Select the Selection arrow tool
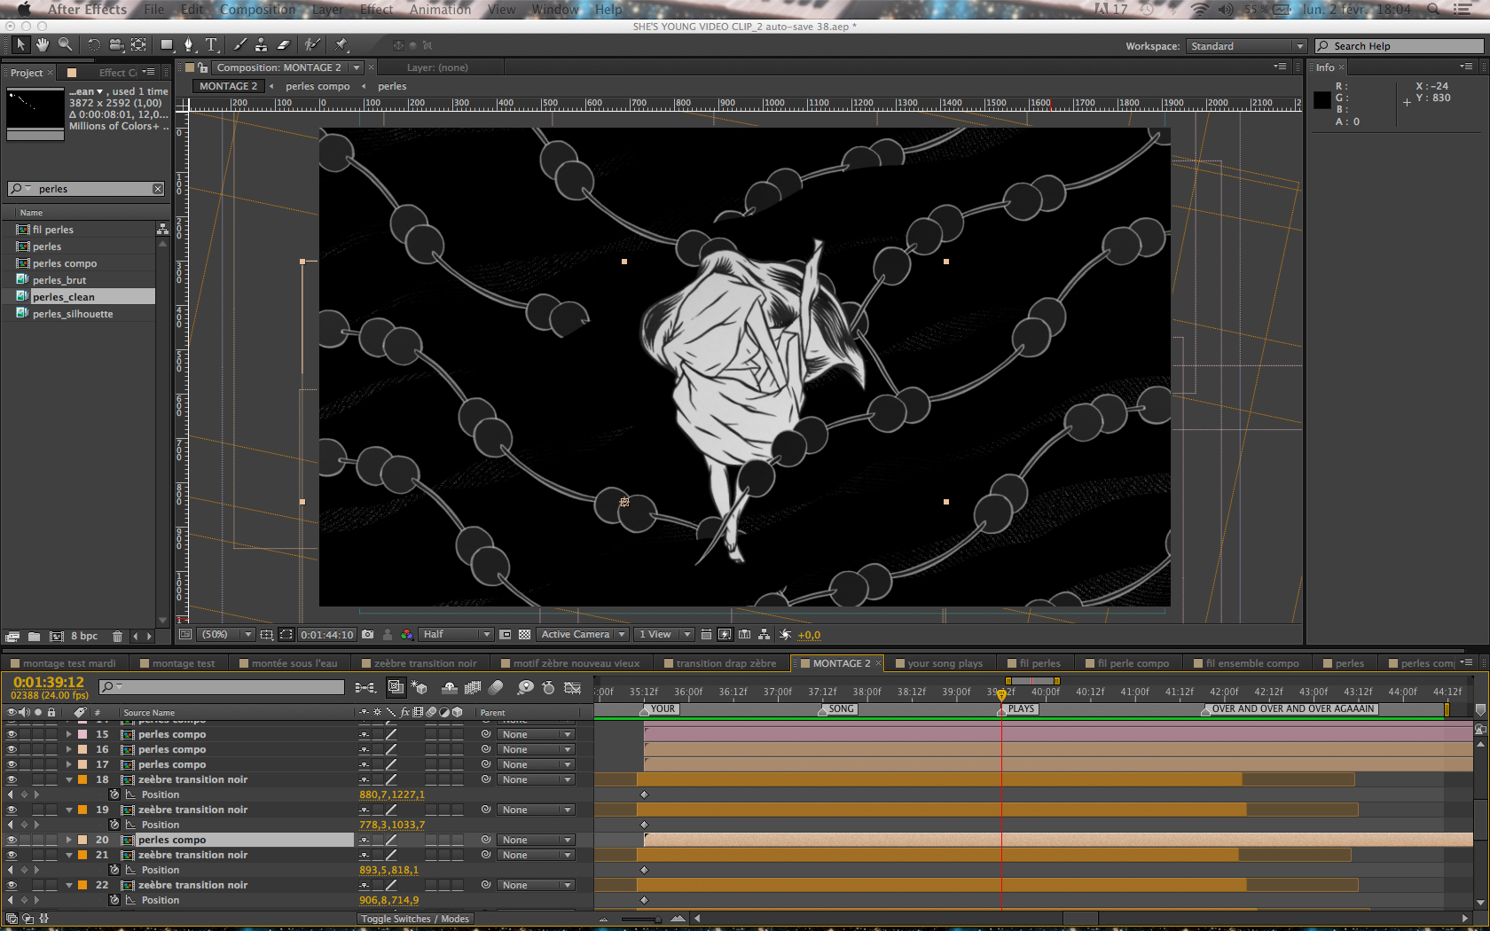 [x=20, y=44]
